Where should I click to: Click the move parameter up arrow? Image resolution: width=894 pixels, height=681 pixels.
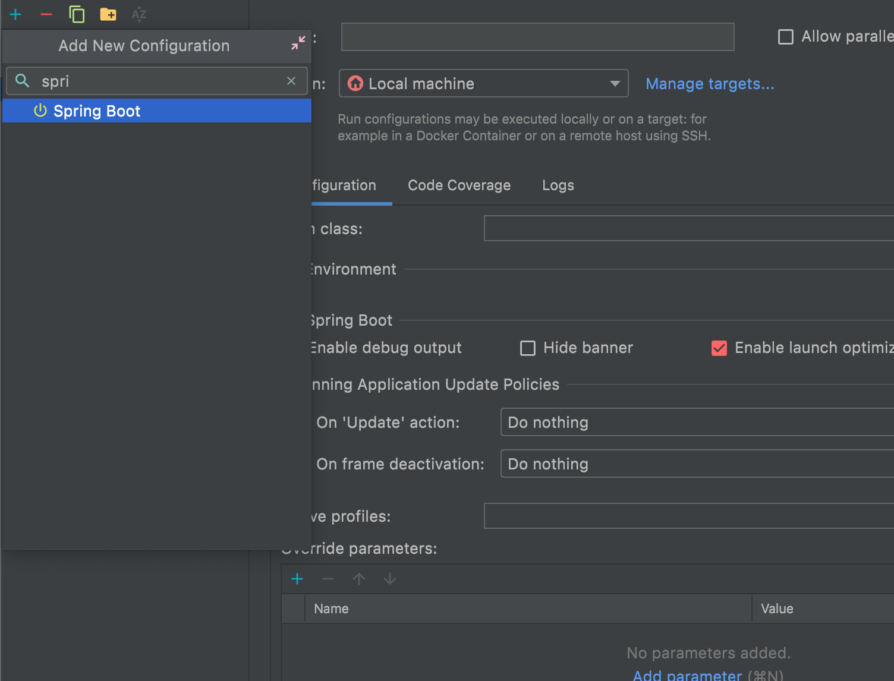pos(359,579)
